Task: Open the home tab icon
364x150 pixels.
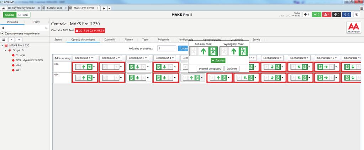Action: tap(3, 8)
